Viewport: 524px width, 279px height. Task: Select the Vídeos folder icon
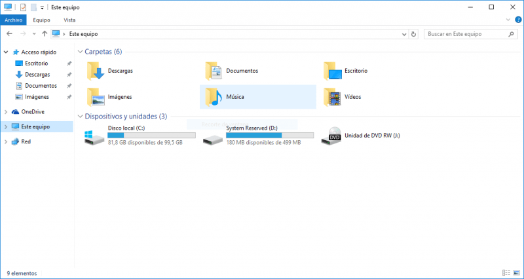(333, 97)
